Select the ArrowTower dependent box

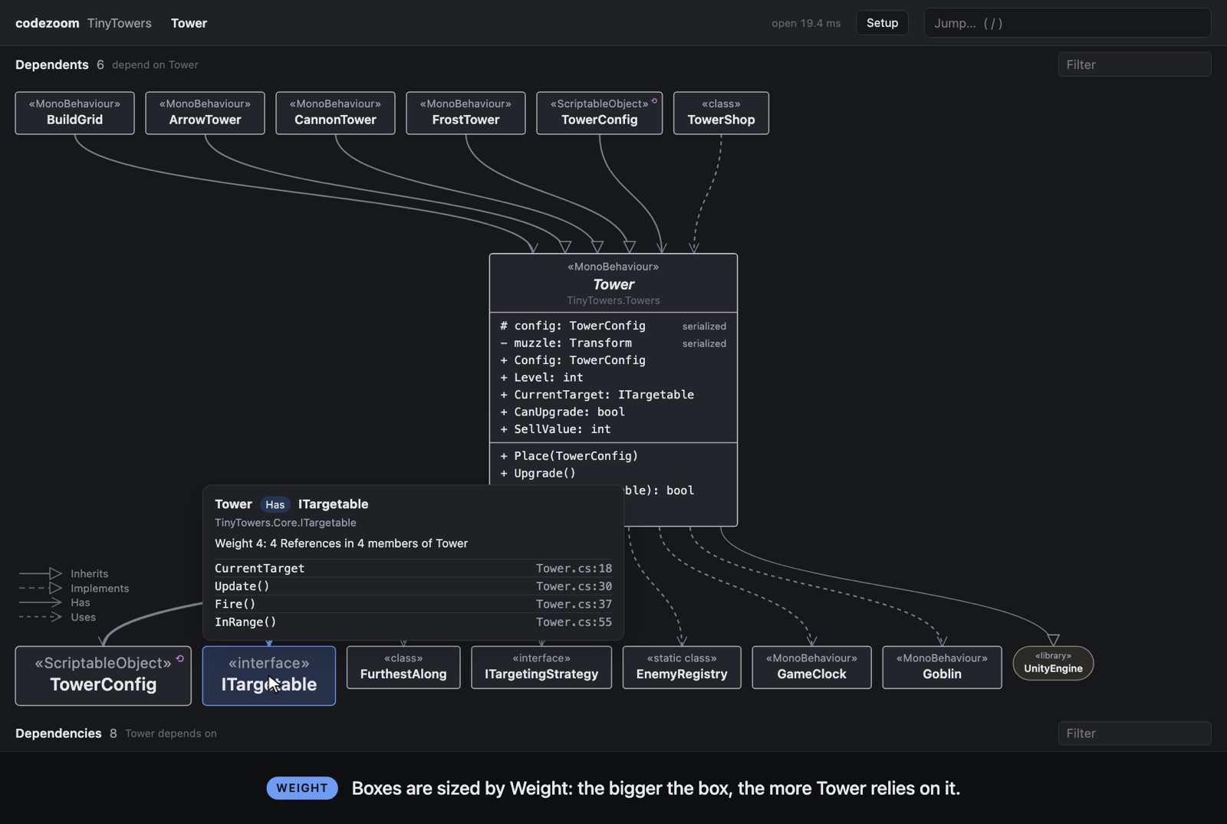point(205,113)
